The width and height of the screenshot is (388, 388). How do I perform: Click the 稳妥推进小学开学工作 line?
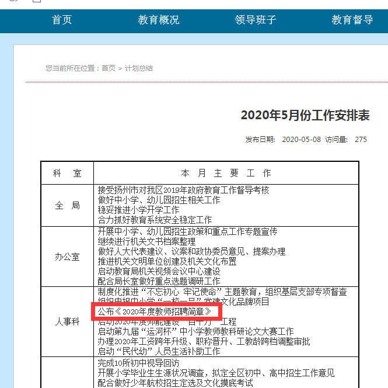[x=138, y=210]
